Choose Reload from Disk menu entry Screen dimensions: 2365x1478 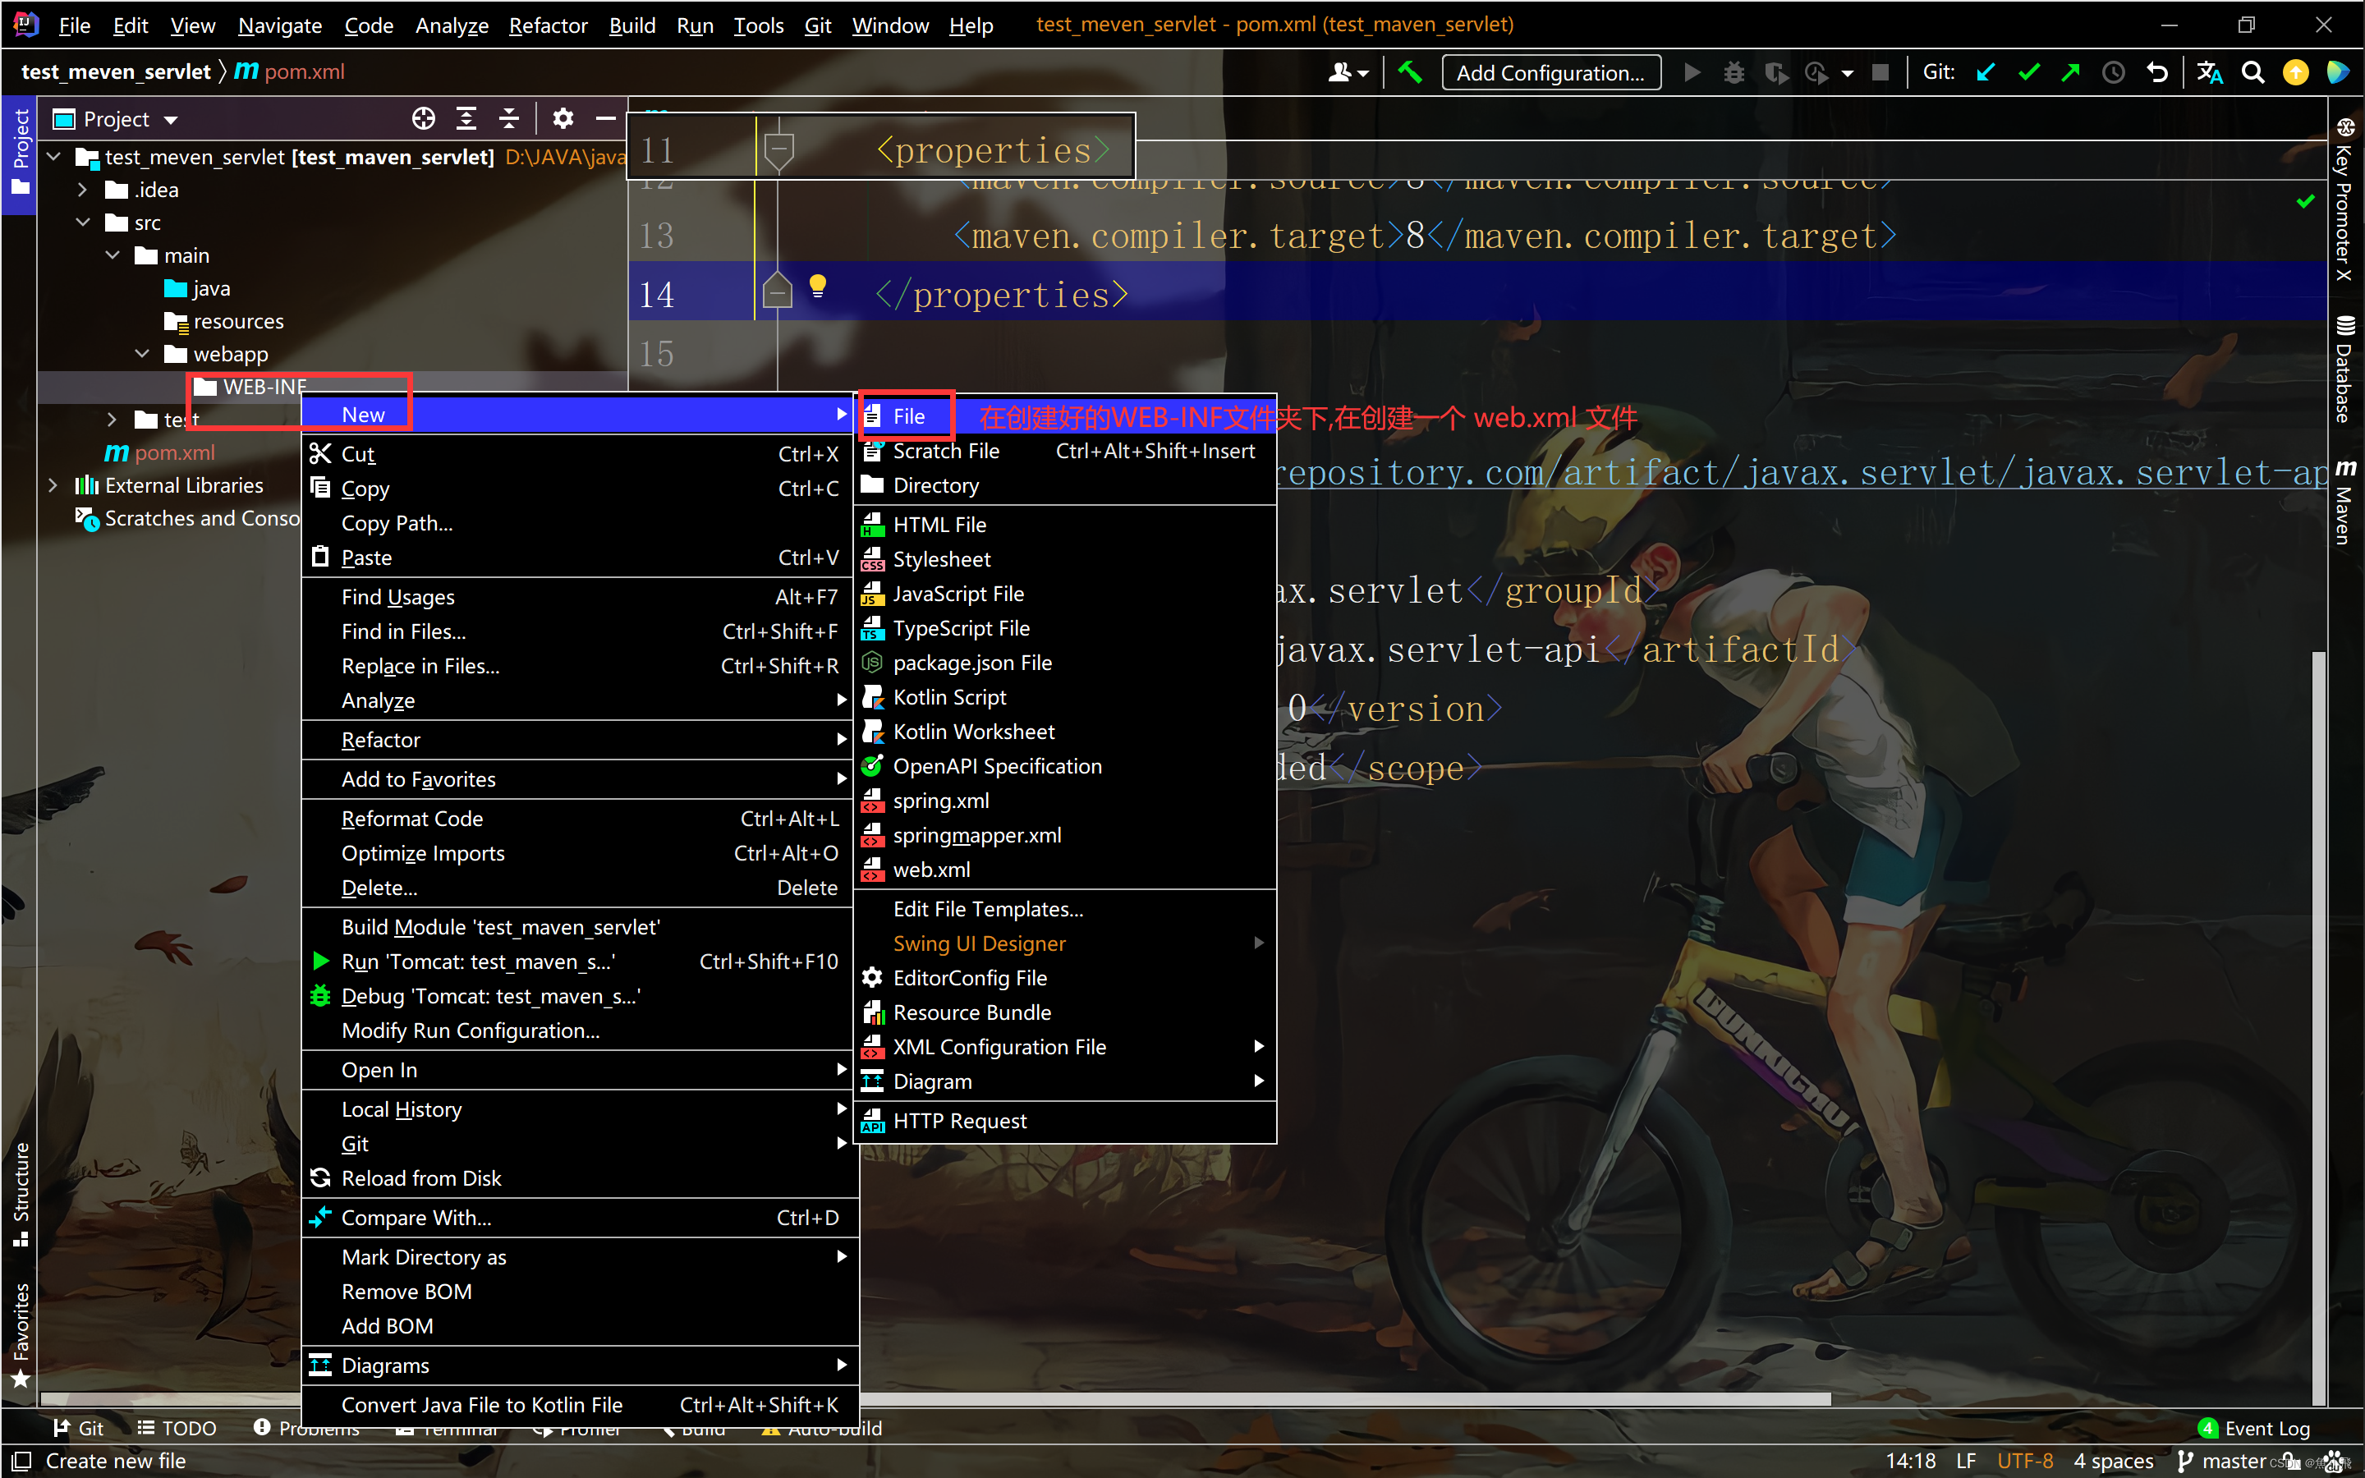pos(420,1178)
